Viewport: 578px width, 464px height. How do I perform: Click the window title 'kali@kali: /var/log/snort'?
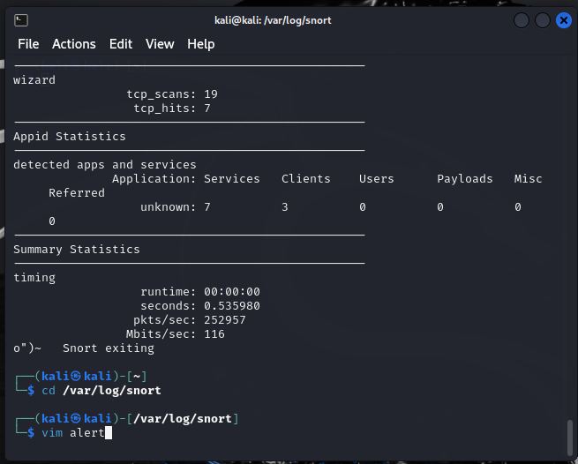273,20
